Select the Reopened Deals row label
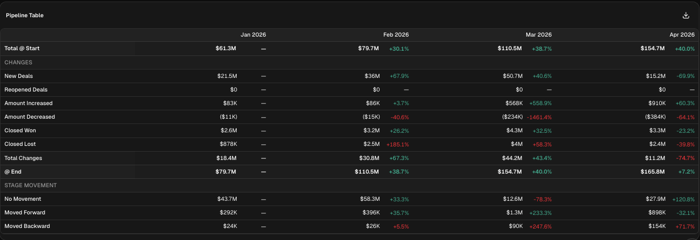The image size is (700, 240). click(24, 89)
